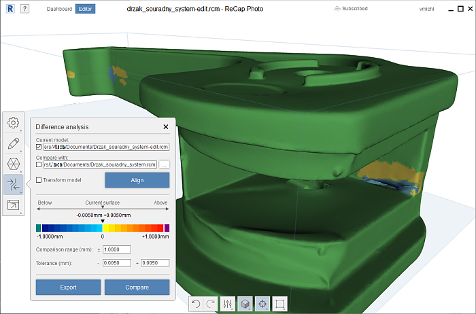Open the mesh analysis polygon tool

(x=13, y=164)
